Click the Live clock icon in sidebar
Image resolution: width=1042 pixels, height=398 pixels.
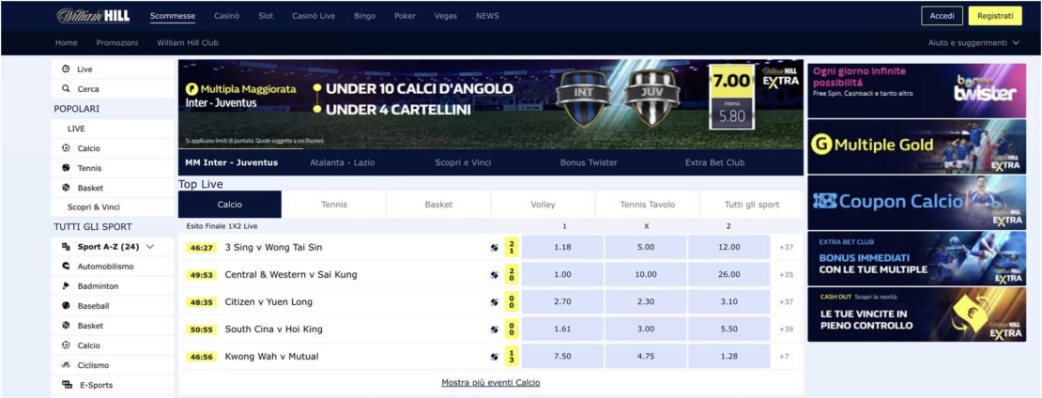[66, 69]
